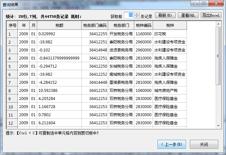226x155 pixels.
Task: Click the 序号 column header
Action: (x=12, y=25)
